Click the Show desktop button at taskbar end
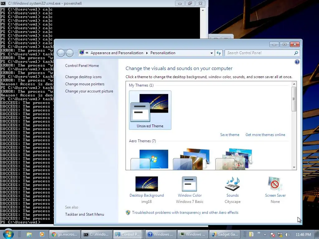 (x=317, y=234)
